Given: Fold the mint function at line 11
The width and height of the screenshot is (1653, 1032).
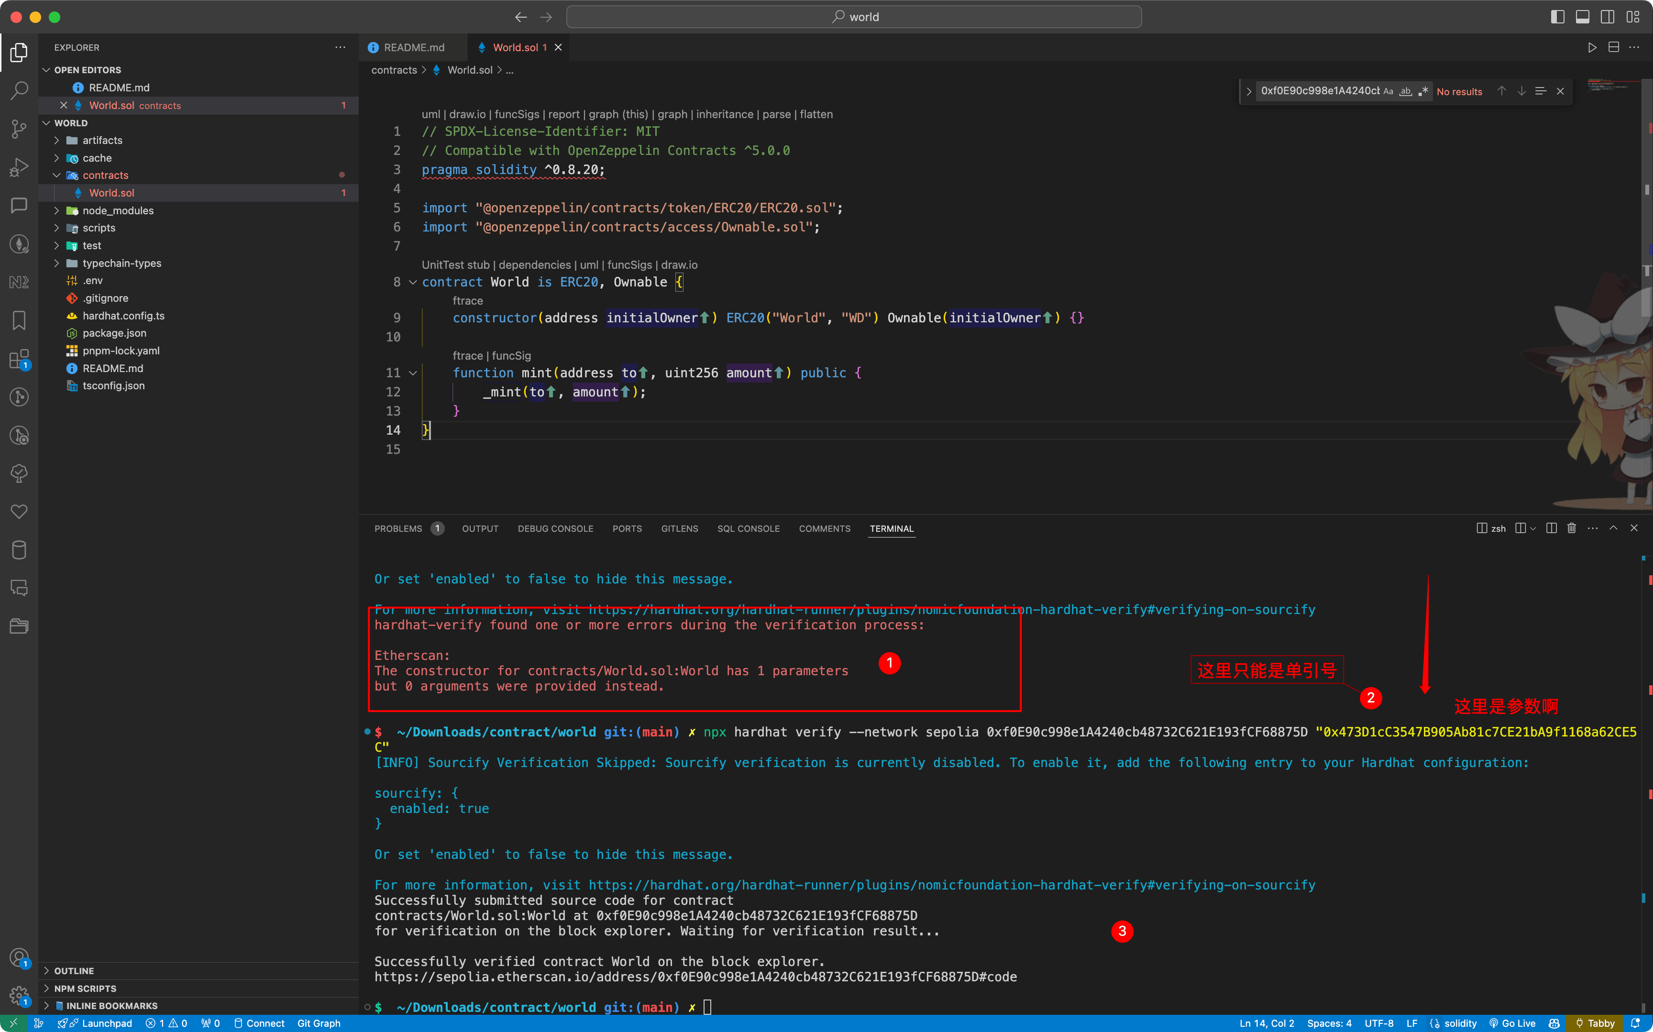Looking at the screenshot, I should pyautogui.click(x=412, y=373).
